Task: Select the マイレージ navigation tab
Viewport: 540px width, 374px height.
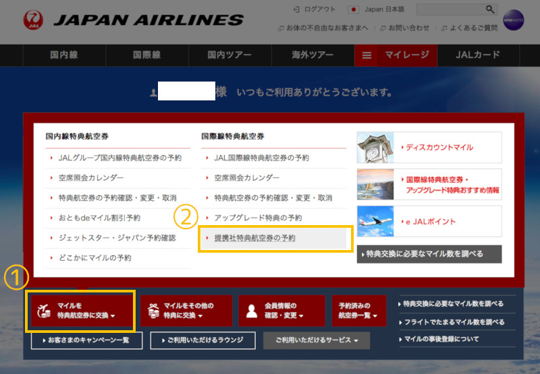Action: 407,55
